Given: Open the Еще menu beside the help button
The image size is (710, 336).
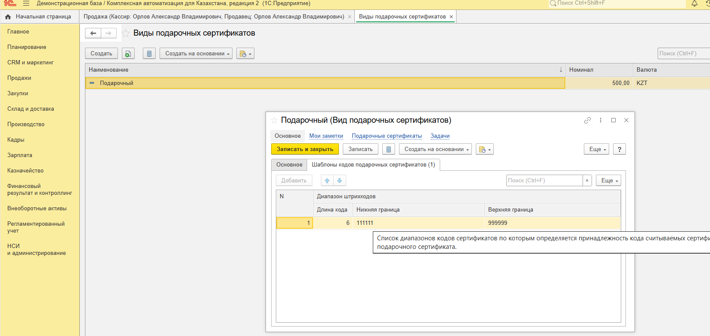Looking at the screenshot, I should (596, 149).
